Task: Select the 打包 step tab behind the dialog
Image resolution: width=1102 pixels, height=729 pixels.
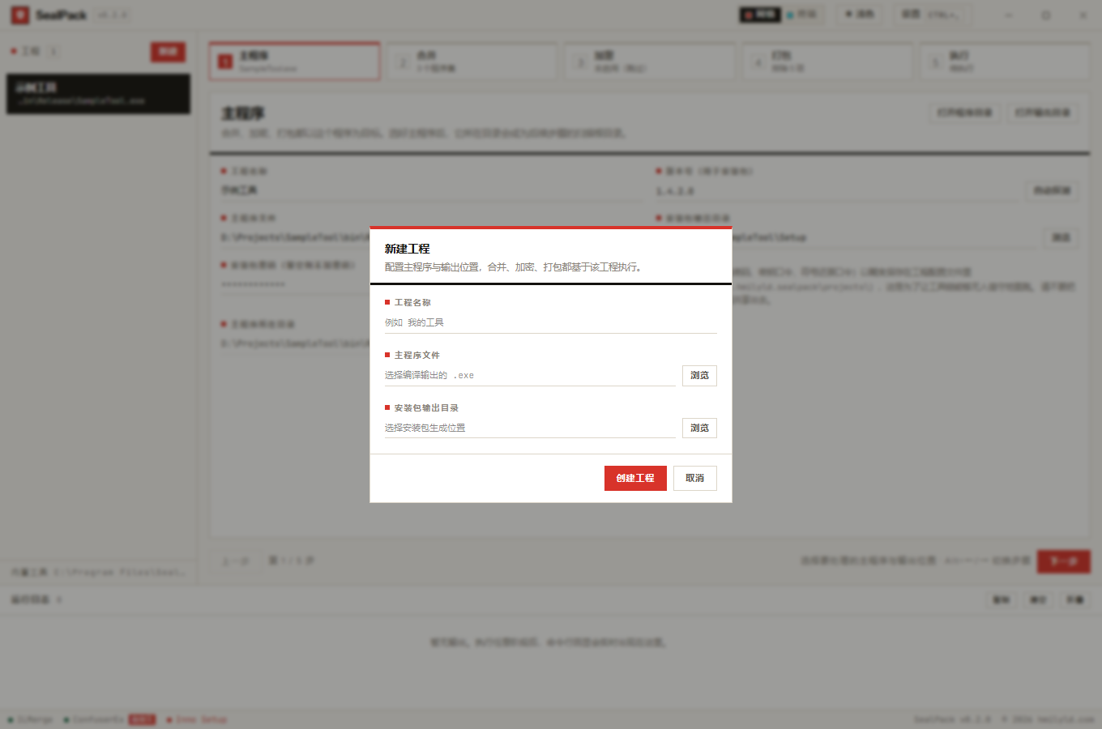Action: tap(827, 62)
